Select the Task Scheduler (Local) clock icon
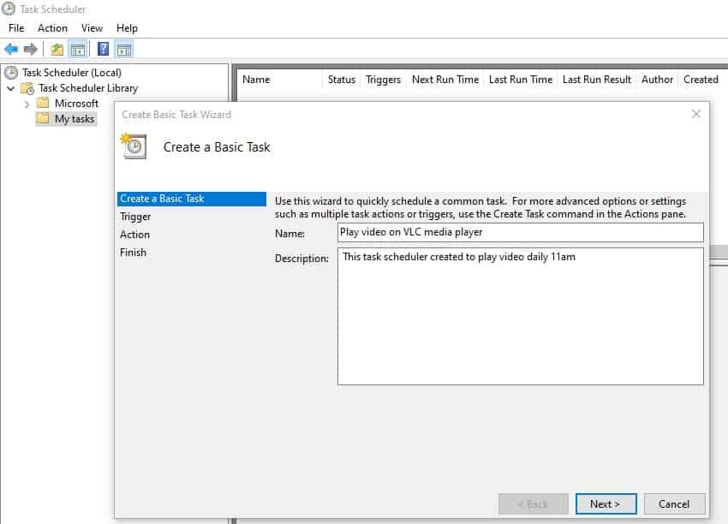The height and width of the screenshot is (524, 728). (10, 73)
